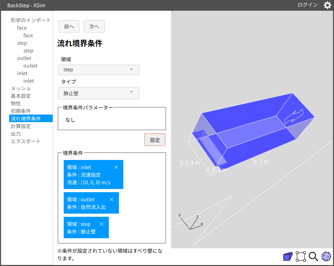The width and height of the screenshot is (334, 266).
Task: Click the outlet 自然流入出 condition card
Action: [91, 203]
